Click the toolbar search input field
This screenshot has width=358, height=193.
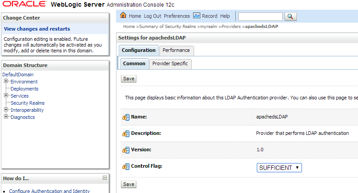pos(260,16)
